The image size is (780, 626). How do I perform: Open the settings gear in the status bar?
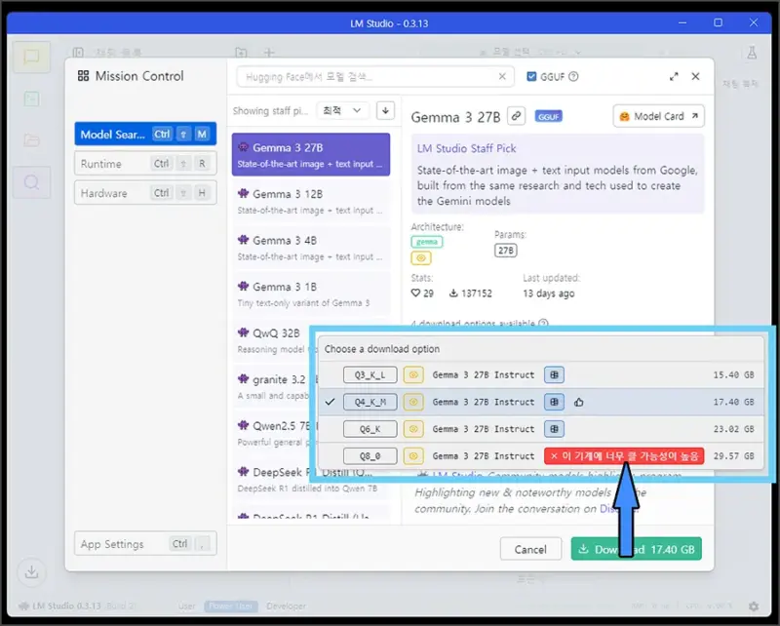(x=754, y=606)
